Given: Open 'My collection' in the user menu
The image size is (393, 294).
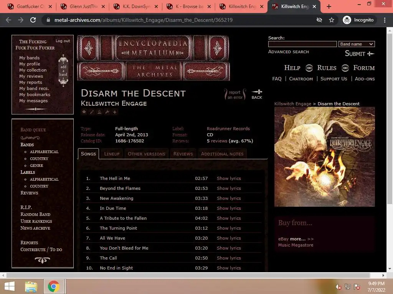Looking at the screenshot, I should (33, 70).
